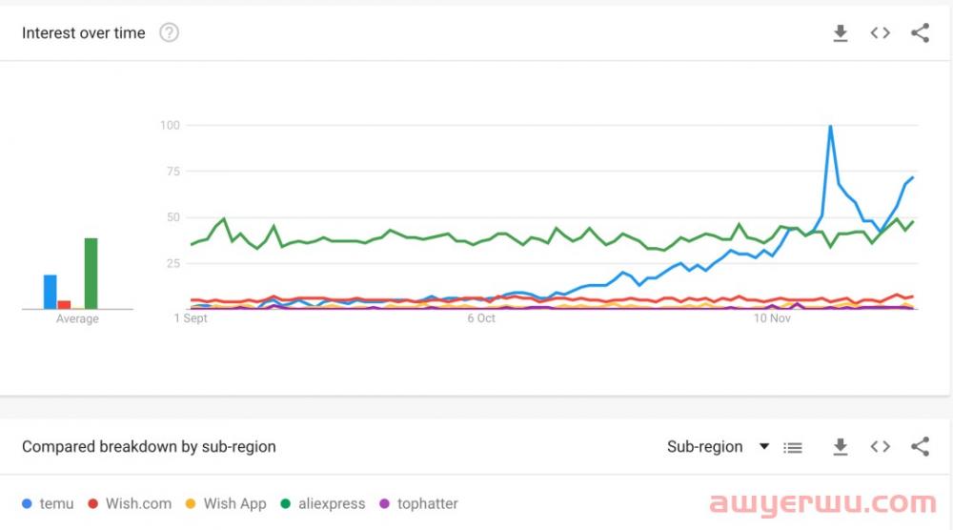Select the Wish App legend label

point(234,503)
